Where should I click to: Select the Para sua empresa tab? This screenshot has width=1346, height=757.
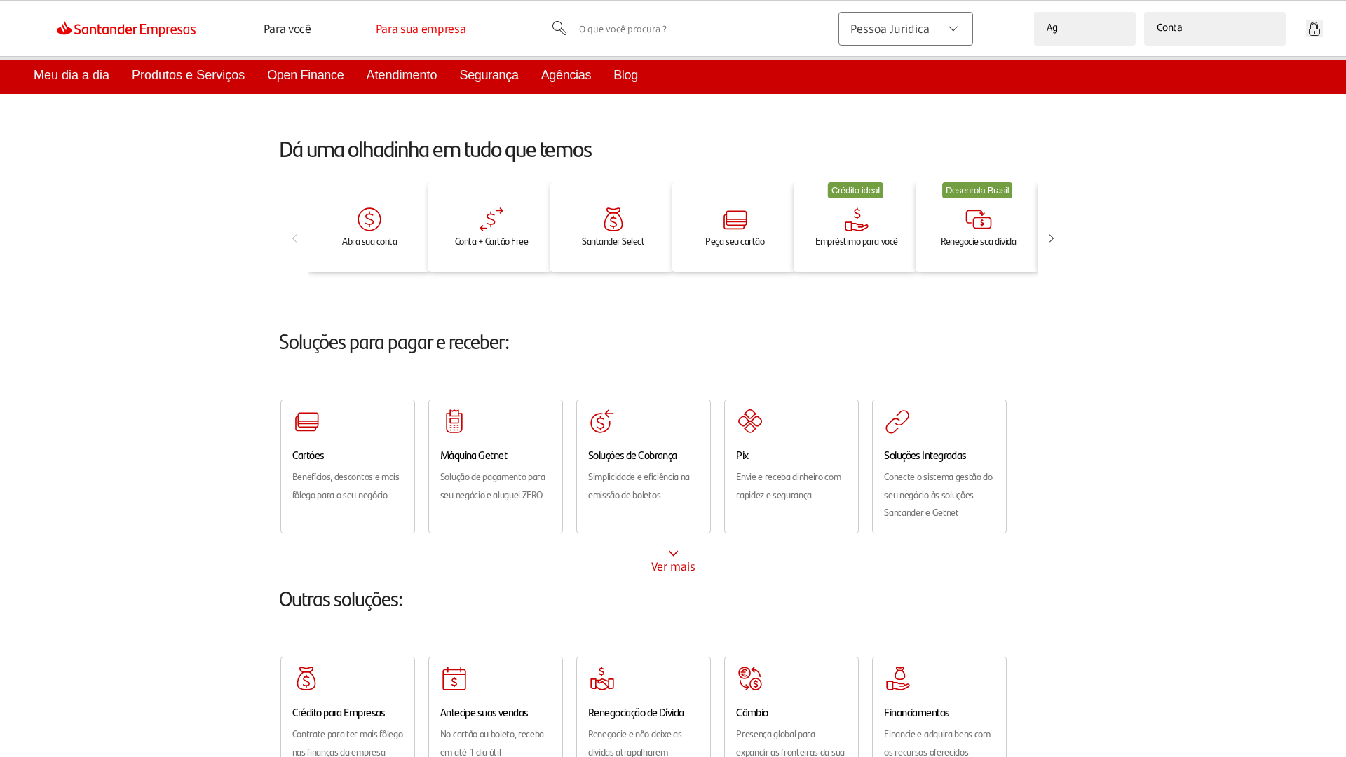click(421, 29)
